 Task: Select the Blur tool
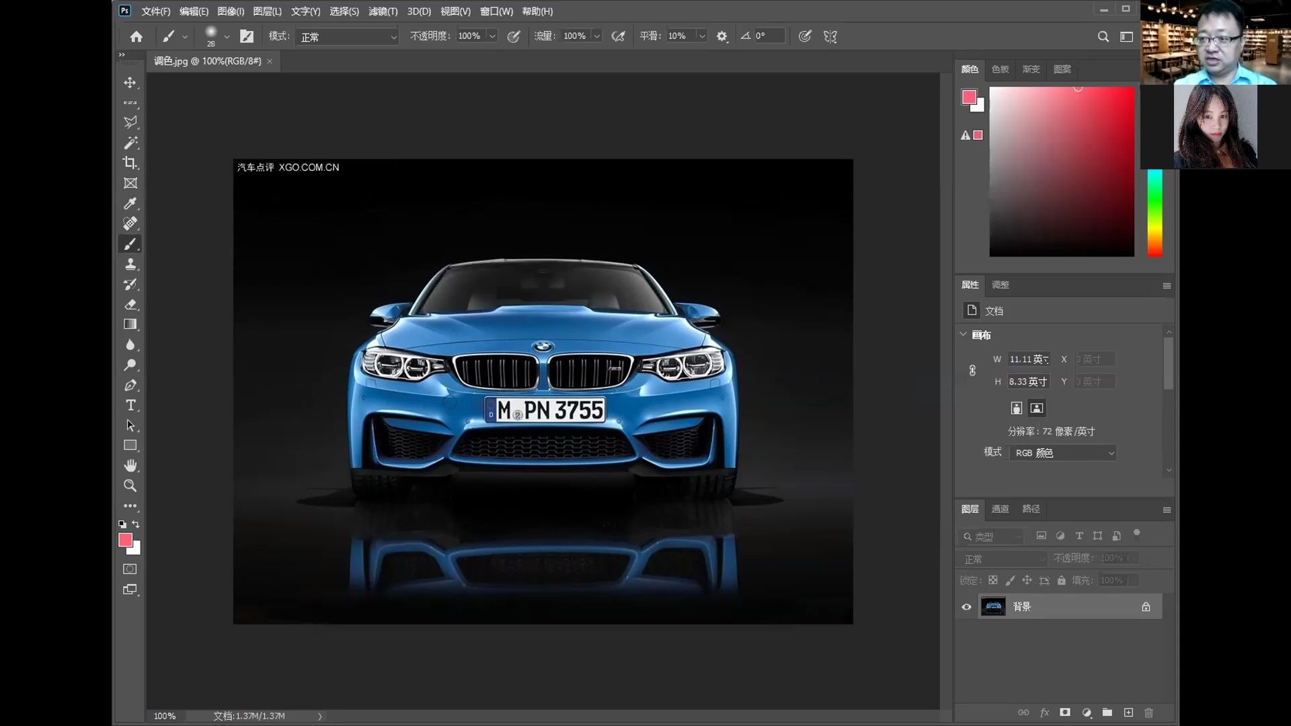pos(130,344)
